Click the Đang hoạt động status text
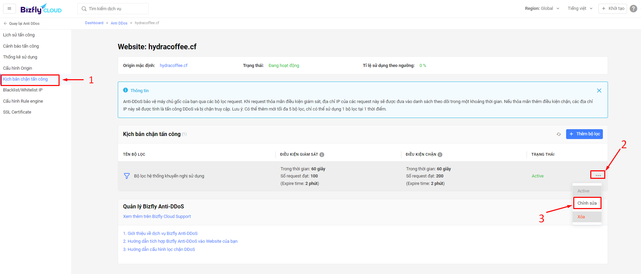Viewport: 641px width, 274px height. [284, 66]
